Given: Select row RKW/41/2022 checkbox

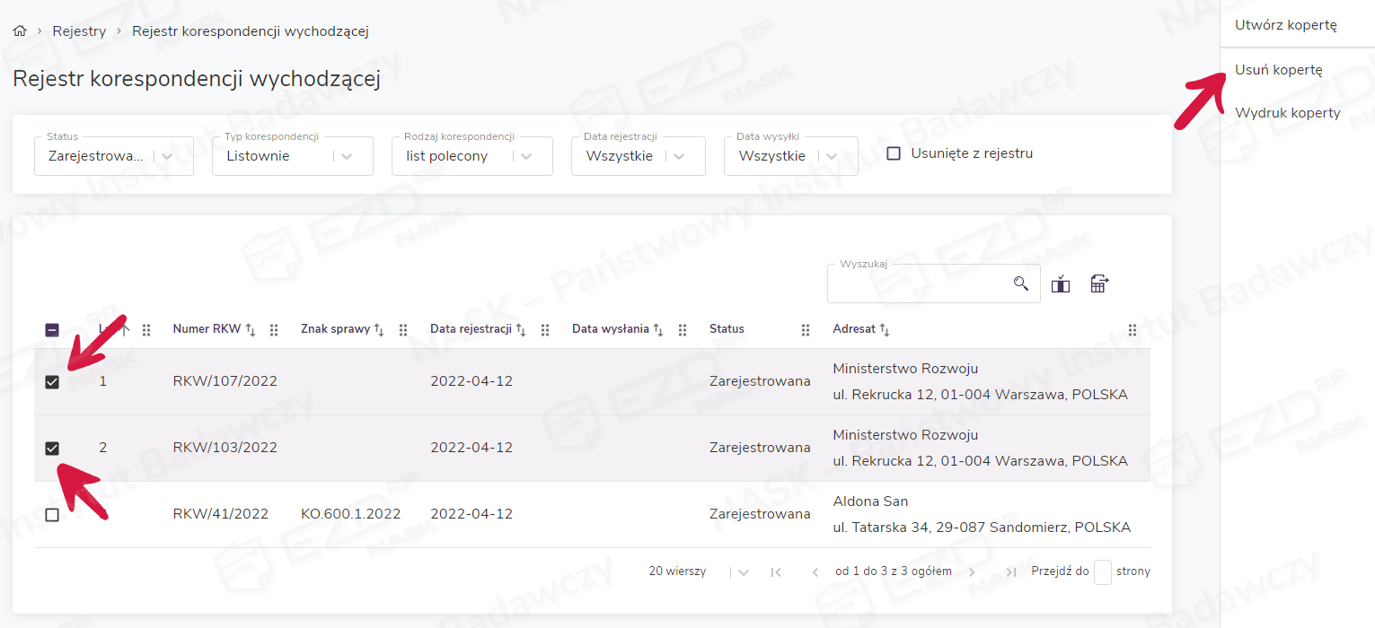Looking at the screenshot, I should pos(52,515).
